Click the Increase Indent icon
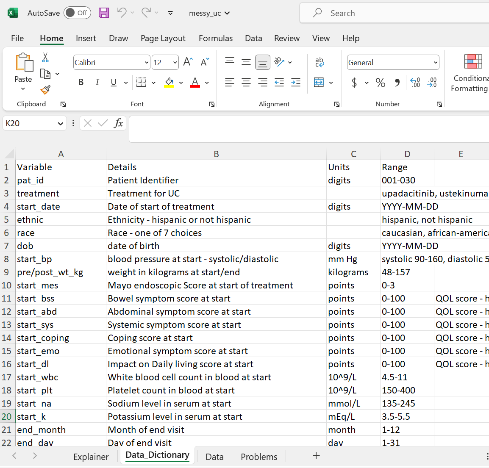The width and height of the screenshot is (489, 468). (x=296, y=83)
